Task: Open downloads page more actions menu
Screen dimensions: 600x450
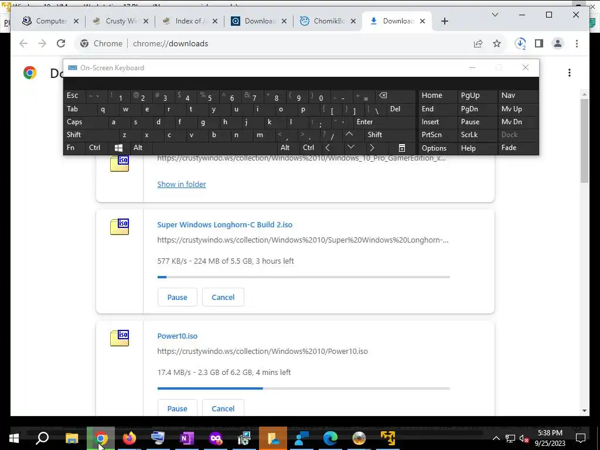Action: [570, 73]
